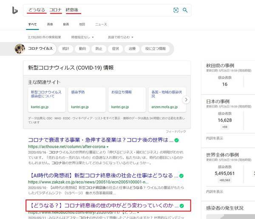This screenshot has height=219, width=255.
Task: Click the 日本の事例 heading
Action: 218,102
